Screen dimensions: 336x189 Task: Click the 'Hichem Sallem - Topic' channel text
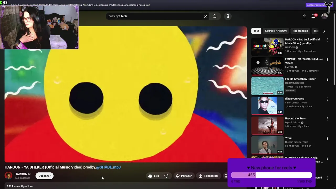pyautogui.click(x=297, y=142)
